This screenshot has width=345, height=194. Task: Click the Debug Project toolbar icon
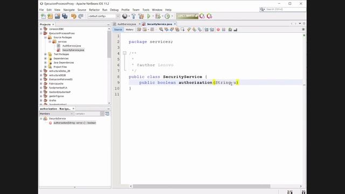coord(158,16)
